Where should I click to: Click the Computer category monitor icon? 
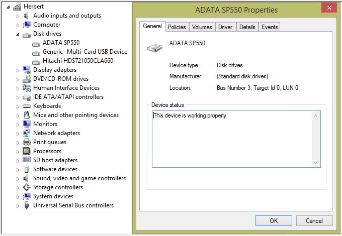[x=27, y=25]
